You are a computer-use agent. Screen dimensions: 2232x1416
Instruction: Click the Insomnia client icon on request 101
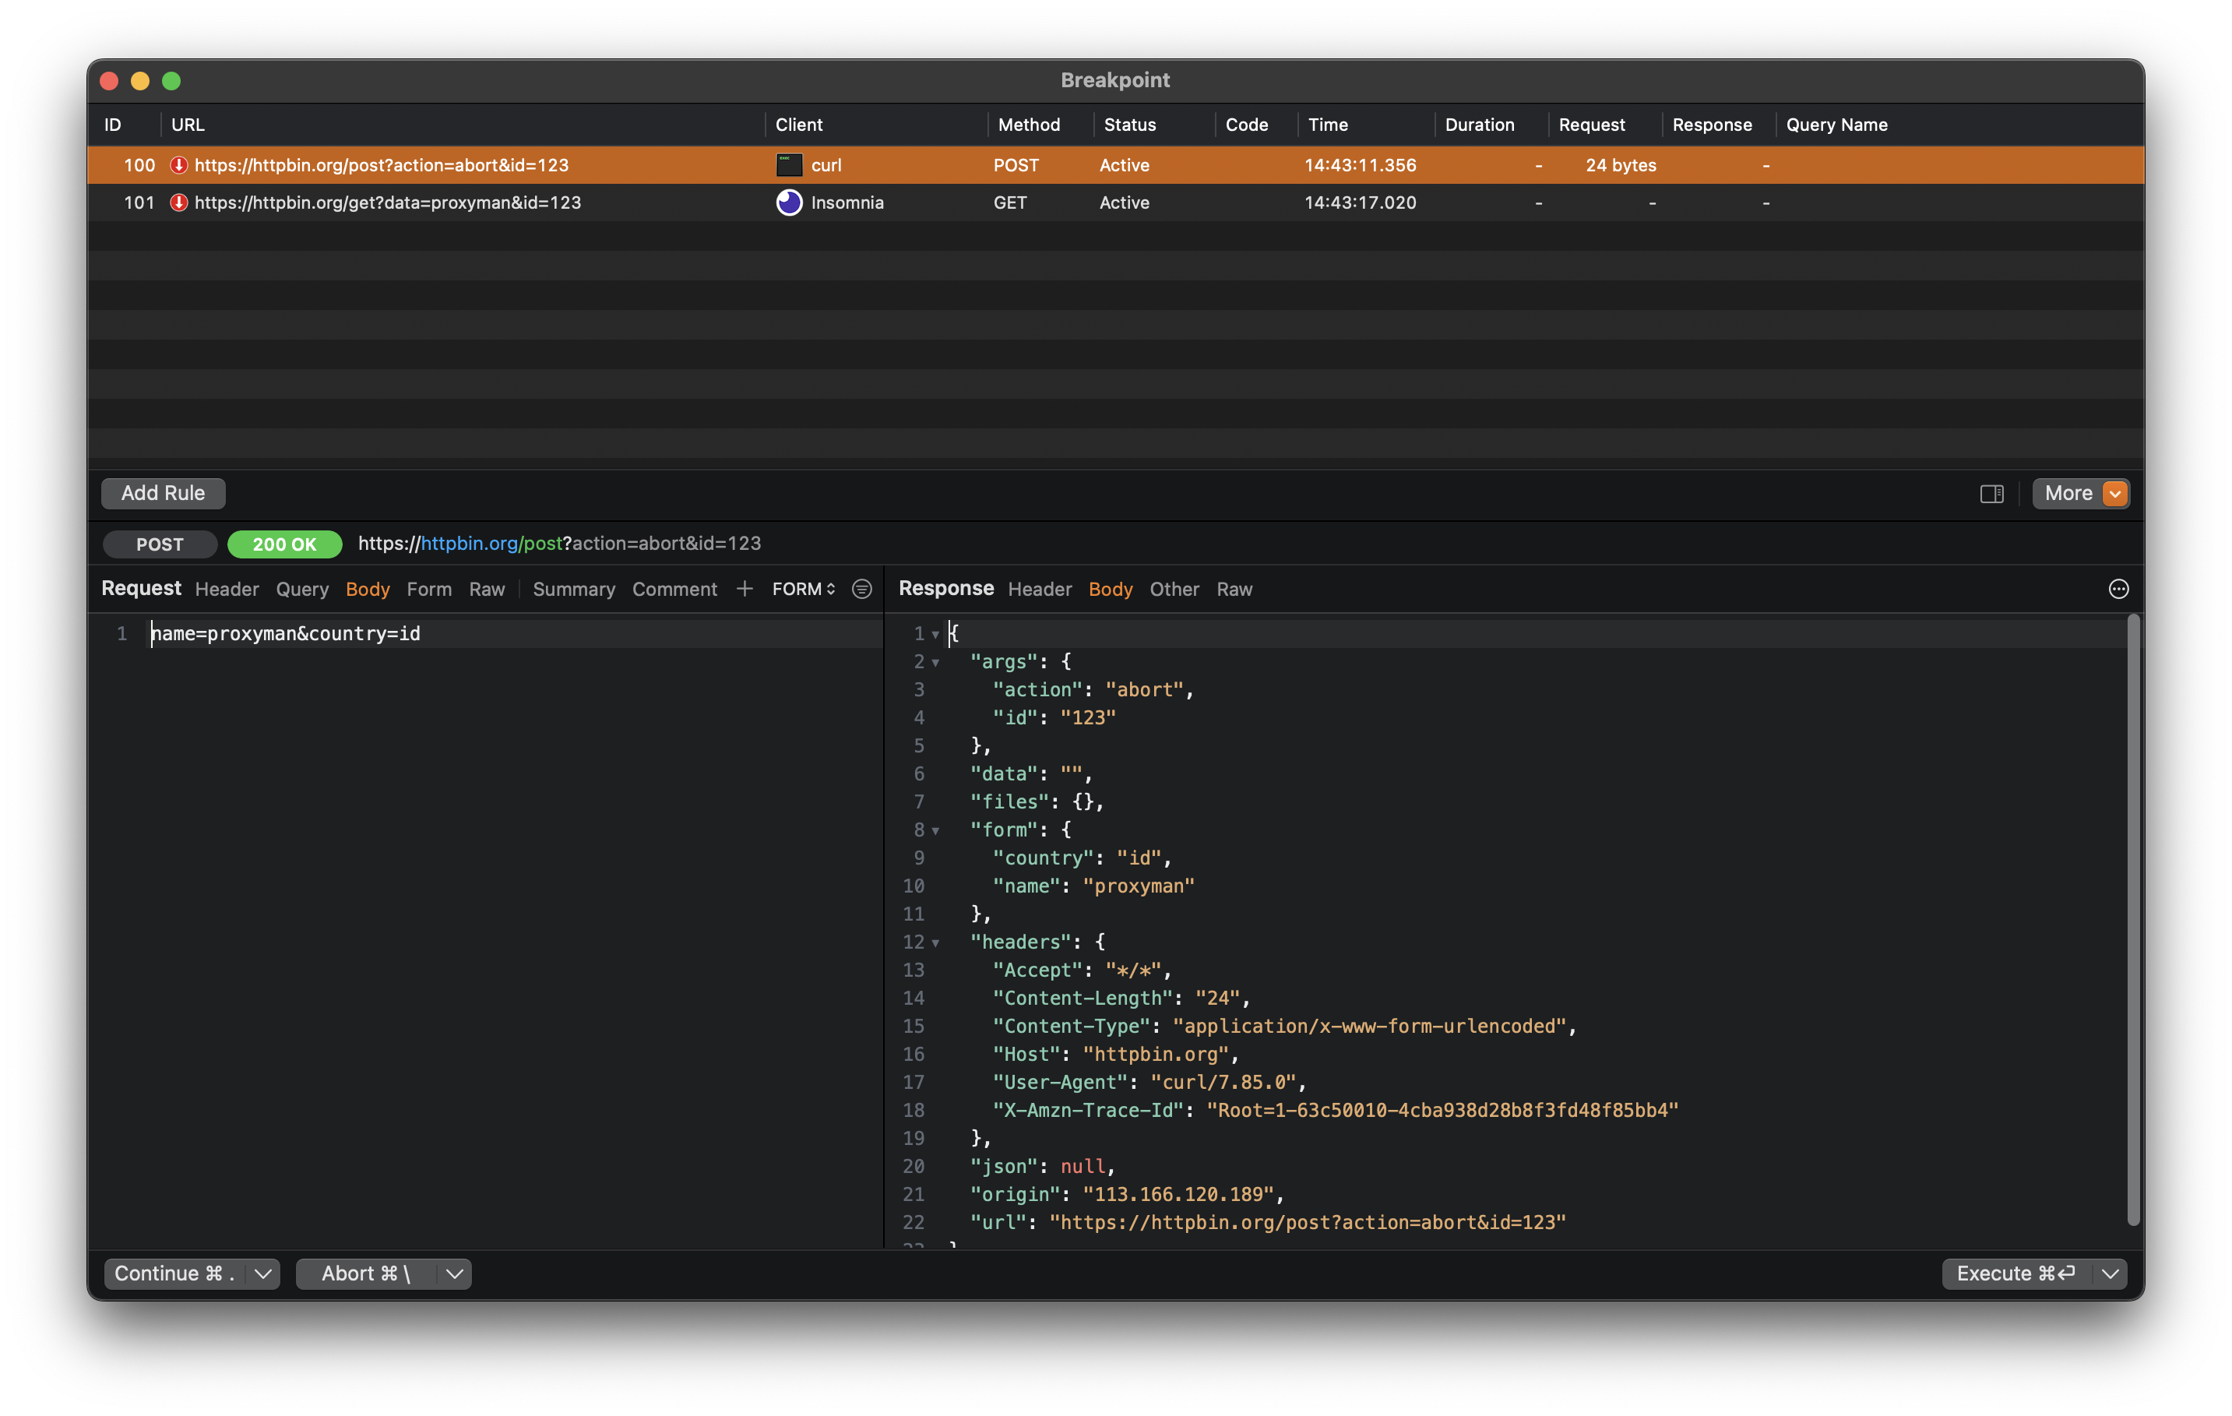(788, 203)
